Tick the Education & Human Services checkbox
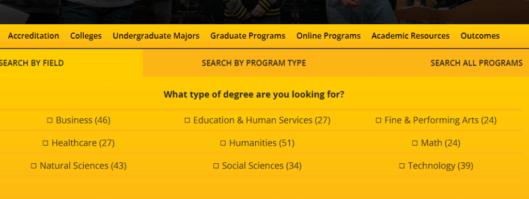This screenshot has height=199, width=529. 187,120
